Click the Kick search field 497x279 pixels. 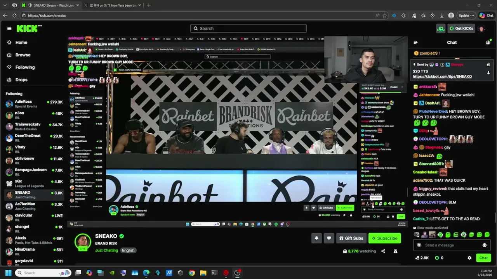tap(248, 28)
